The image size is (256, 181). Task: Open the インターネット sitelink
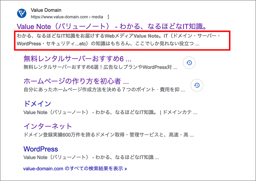click(x=48, y=126)
